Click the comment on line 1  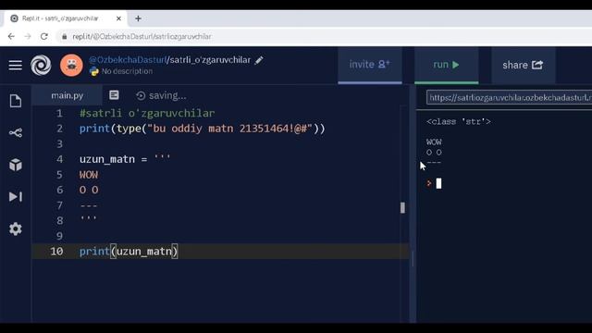[147, 113]
